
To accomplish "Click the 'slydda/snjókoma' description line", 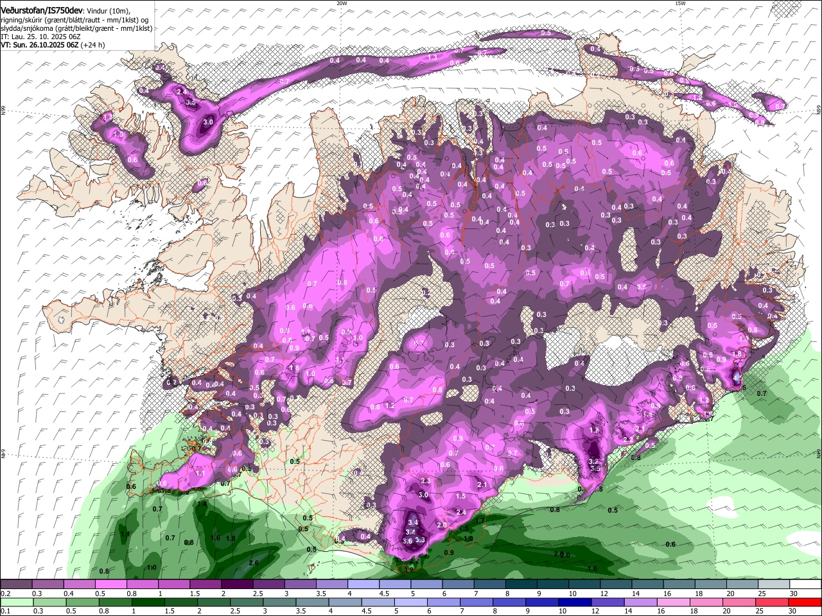I will coord(76,28).
